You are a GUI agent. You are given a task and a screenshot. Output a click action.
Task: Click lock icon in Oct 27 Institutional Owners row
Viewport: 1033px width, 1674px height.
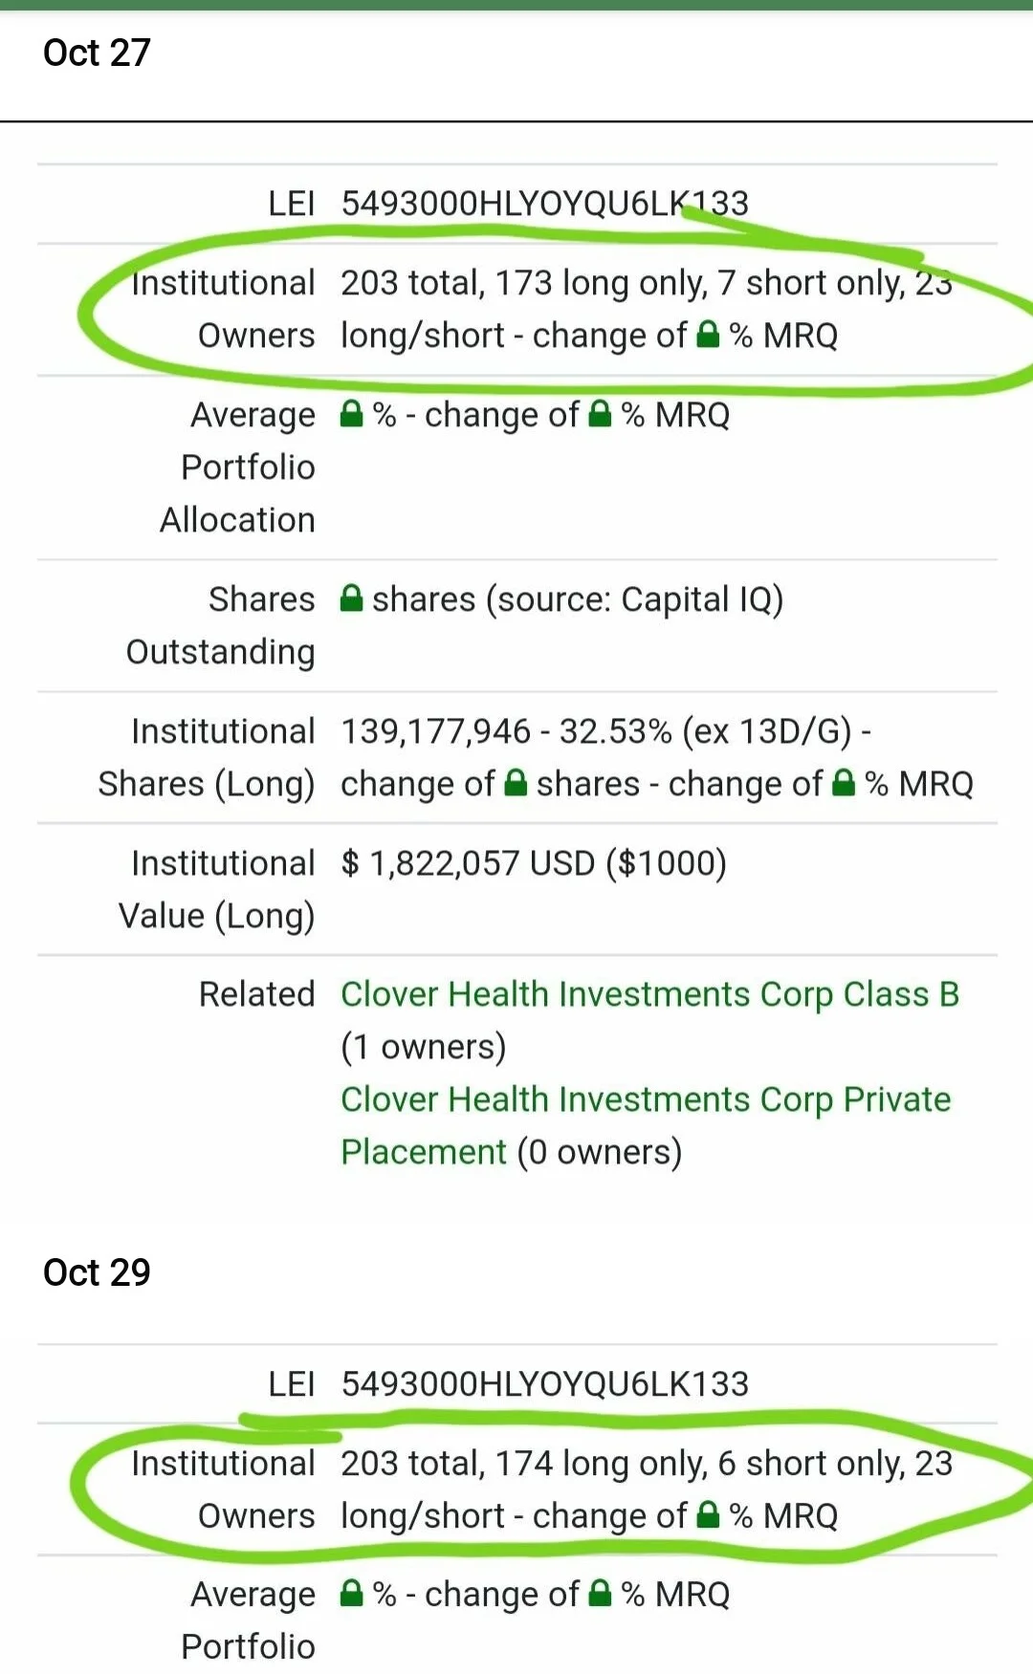[708, 335]
